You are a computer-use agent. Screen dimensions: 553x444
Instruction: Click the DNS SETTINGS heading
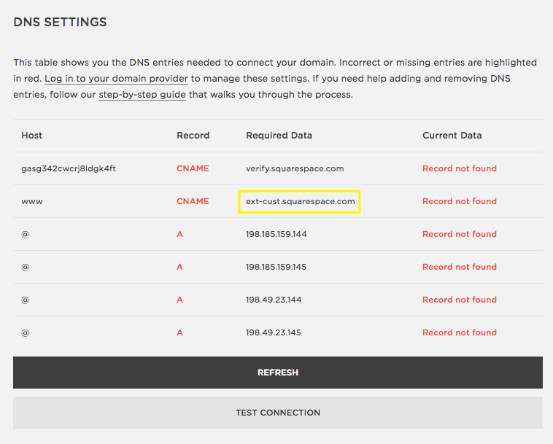click(60, 22)
